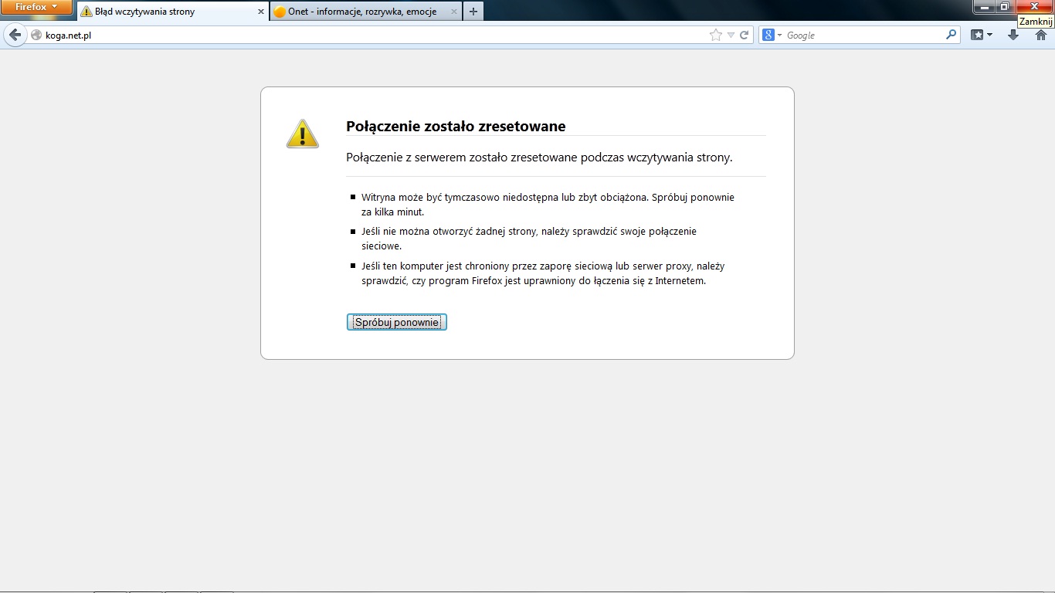Reload the page using the refresh icon

pyautogui.click(x=745, y=35)
